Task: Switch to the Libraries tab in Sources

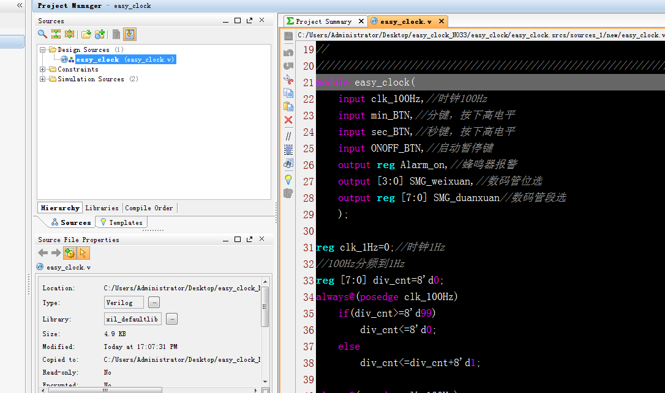Action: (x=102, y=208)
